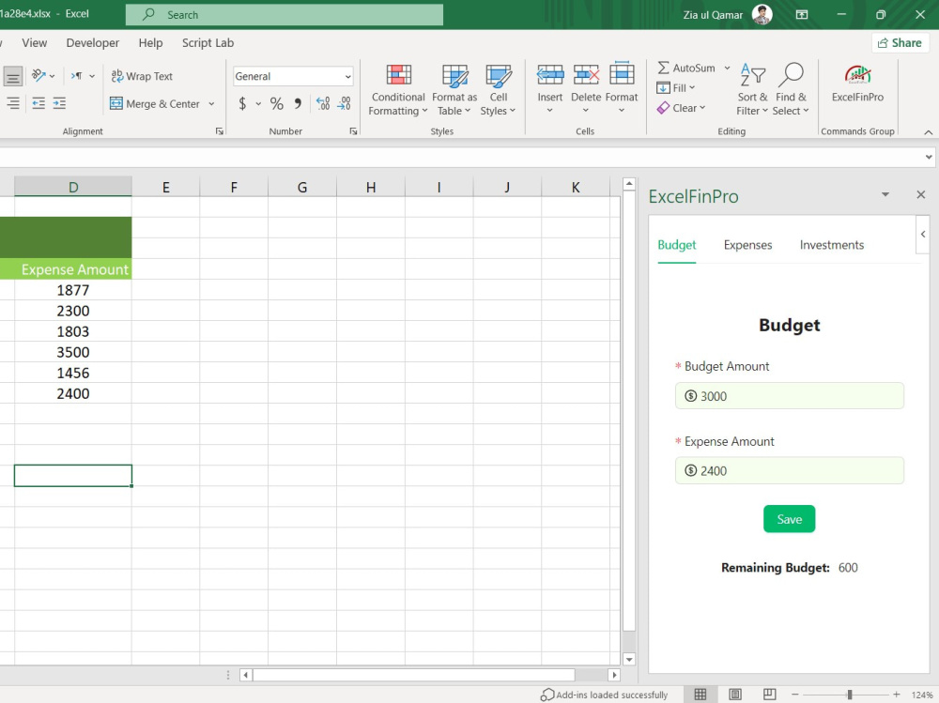
Task: Open the Clear options
Action: tap(682, 108)
